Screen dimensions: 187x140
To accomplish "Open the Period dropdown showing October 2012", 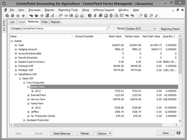I will [x=140, y=29].
